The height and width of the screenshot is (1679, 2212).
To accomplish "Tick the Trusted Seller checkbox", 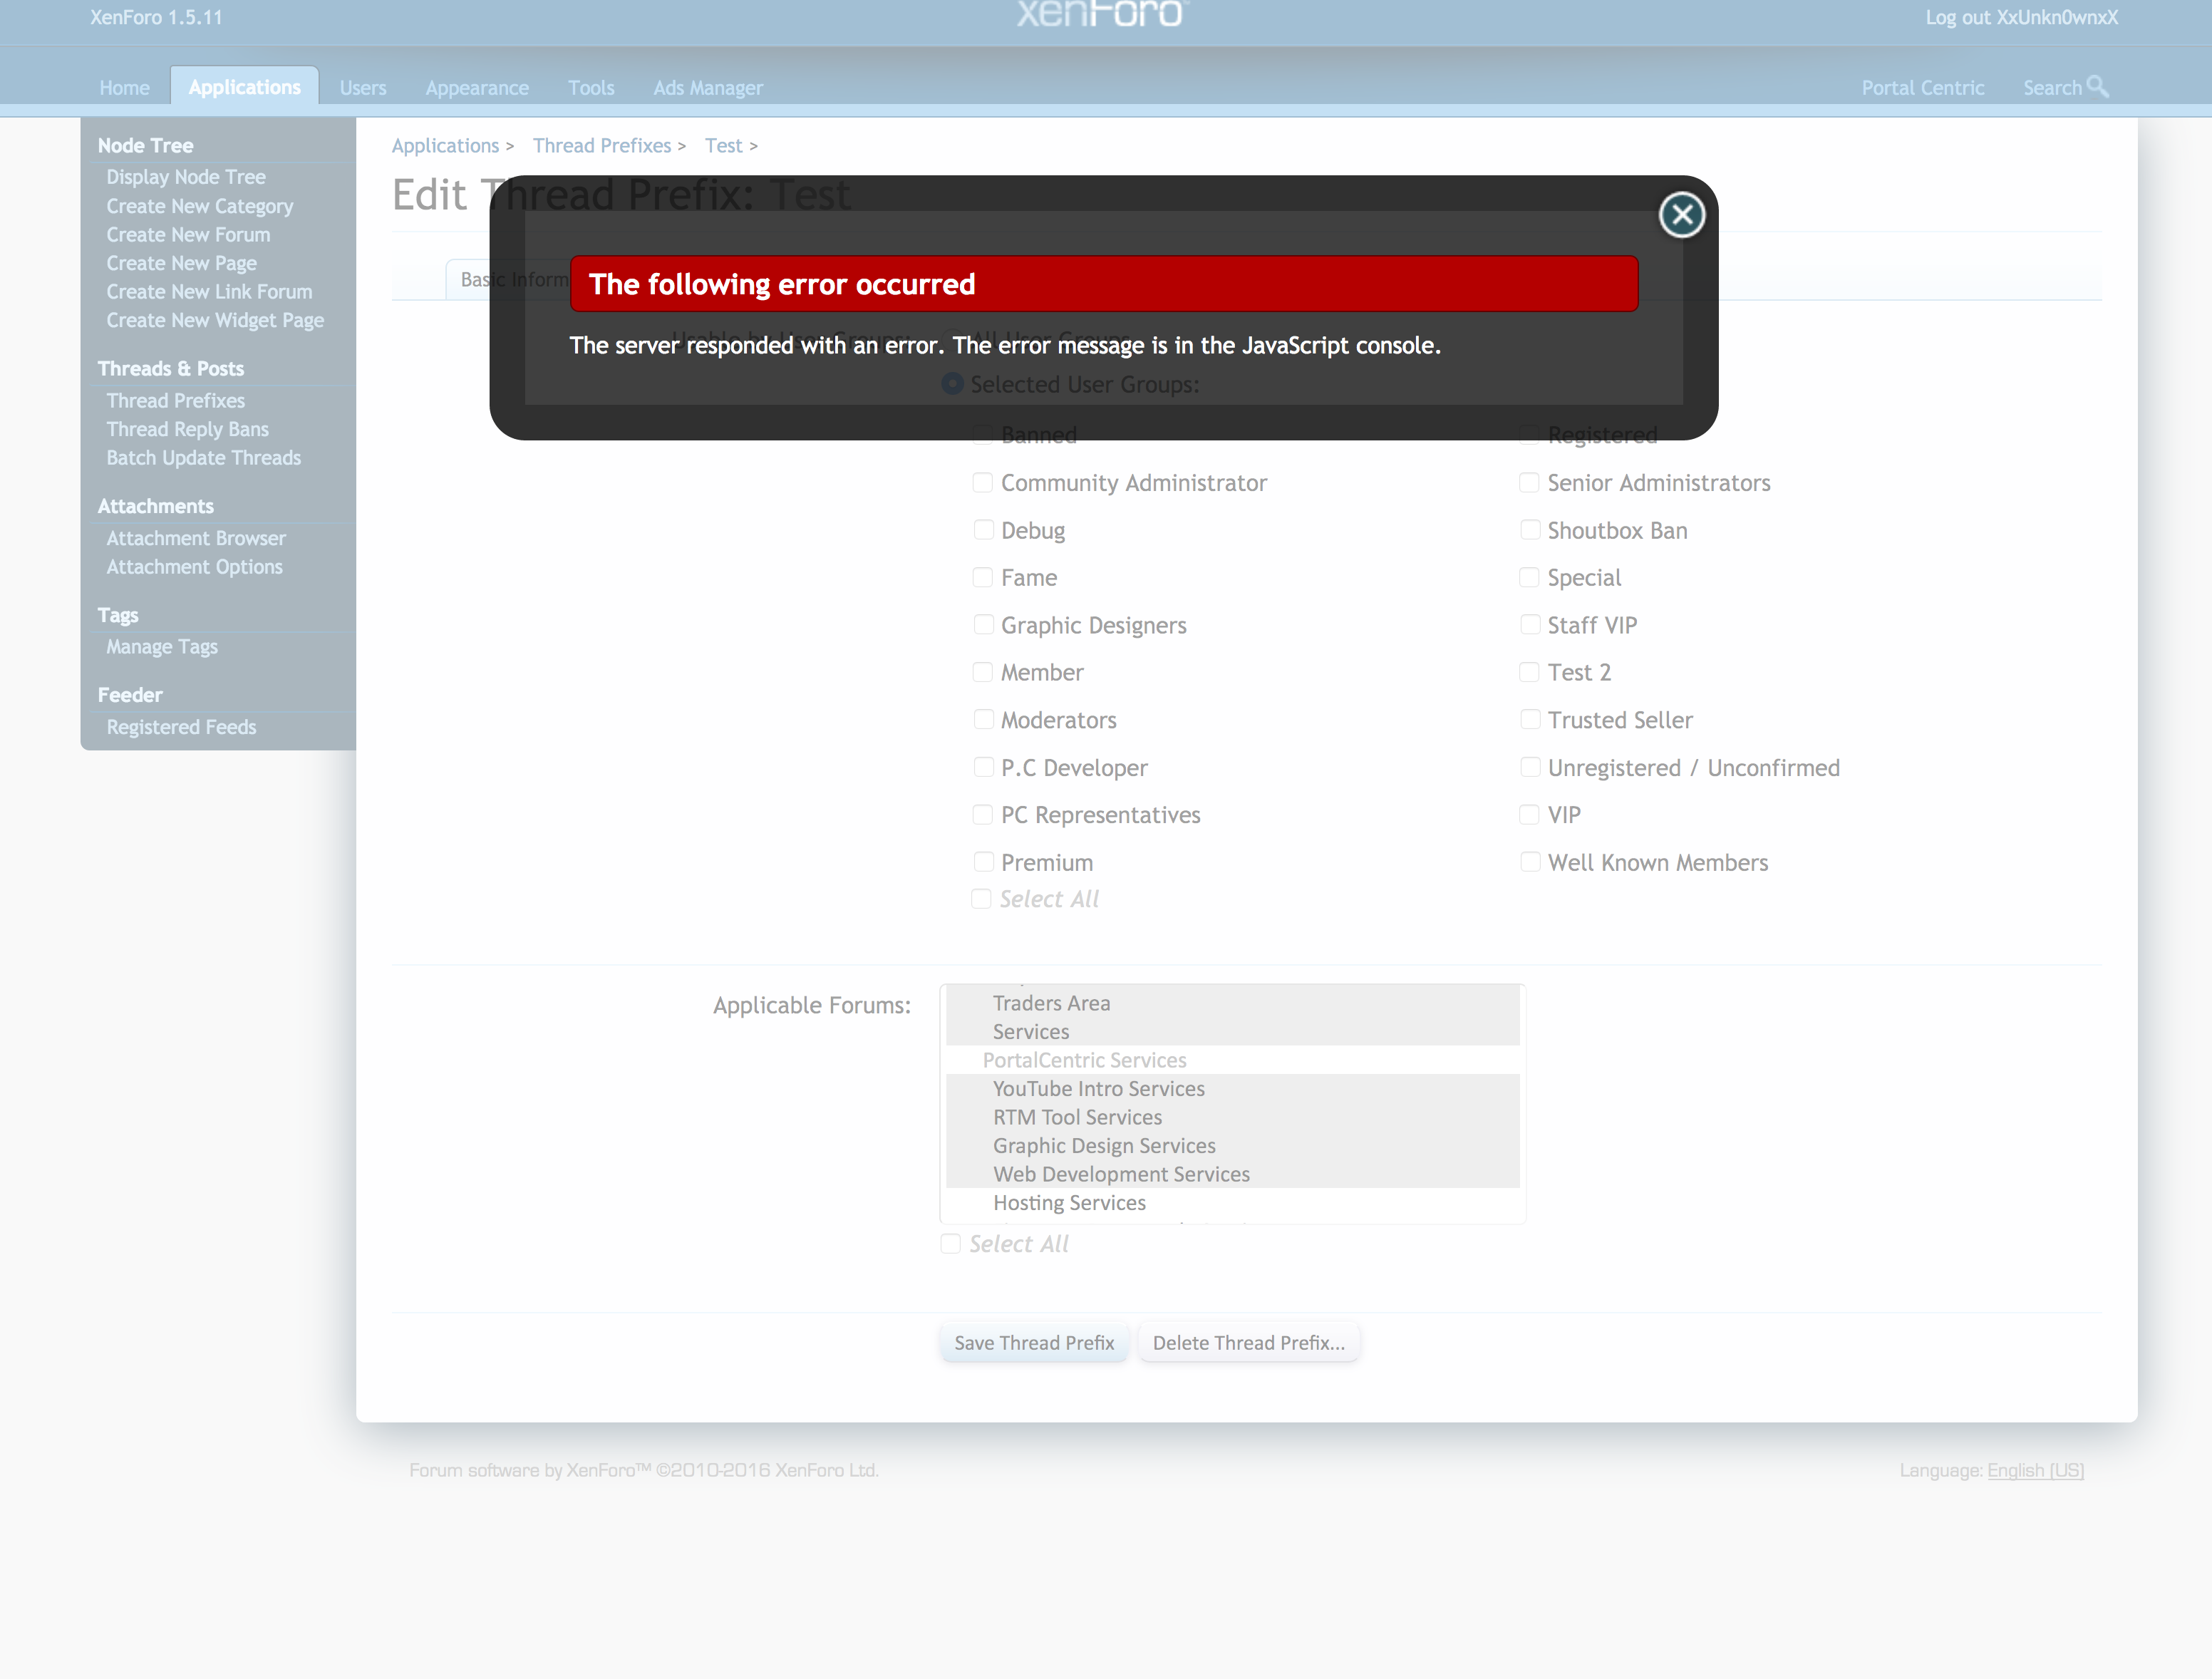I will coord(1529,720).
